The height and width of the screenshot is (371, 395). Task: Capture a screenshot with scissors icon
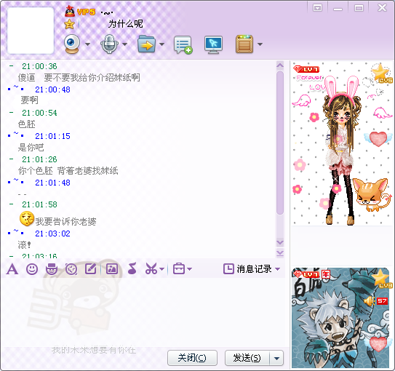(x=151, y=268)
